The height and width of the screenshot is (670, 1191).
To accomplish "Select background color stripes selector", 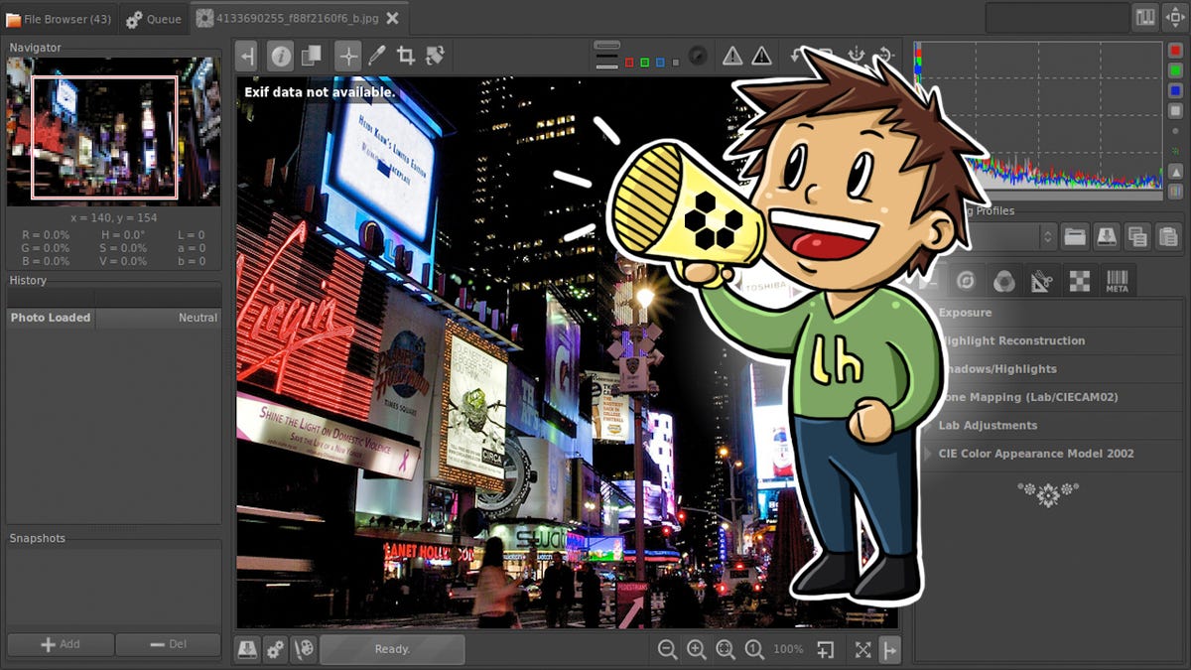I will click(x=606, y=56).
